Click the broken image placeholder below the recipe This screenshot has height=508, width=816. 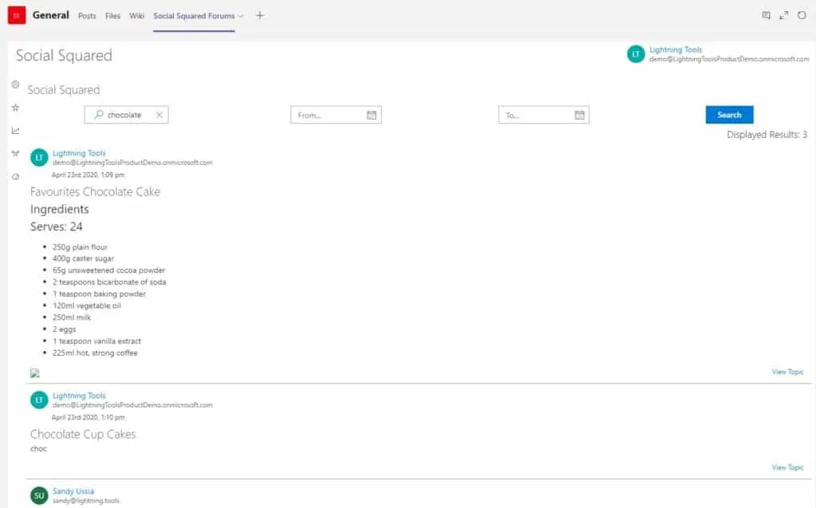[34, 372]
